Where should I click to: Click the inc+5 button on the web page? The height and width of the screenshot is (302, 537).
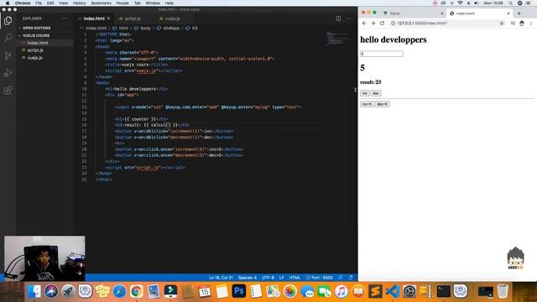click(x=367, y=104)
